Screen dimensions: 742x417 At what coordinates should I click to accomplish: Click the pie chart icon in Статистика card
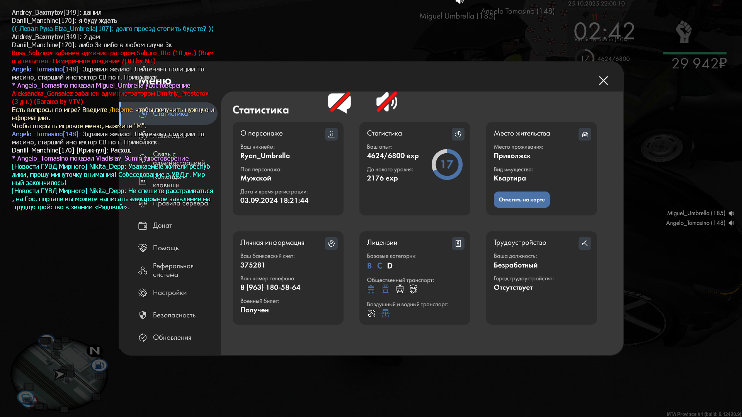click(458, 134)
